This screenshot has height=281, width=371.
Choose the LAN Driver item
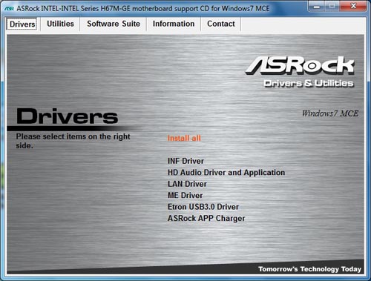point(187,184)
